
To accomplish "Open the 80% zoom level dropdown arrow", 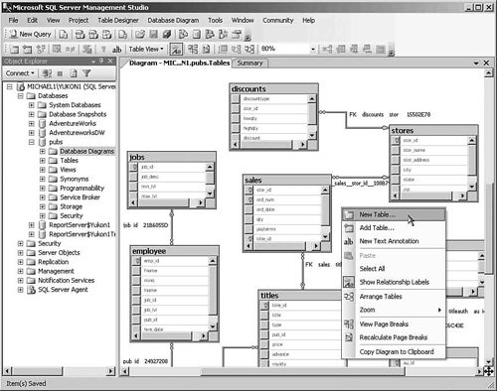I will [x=313, y=50].
